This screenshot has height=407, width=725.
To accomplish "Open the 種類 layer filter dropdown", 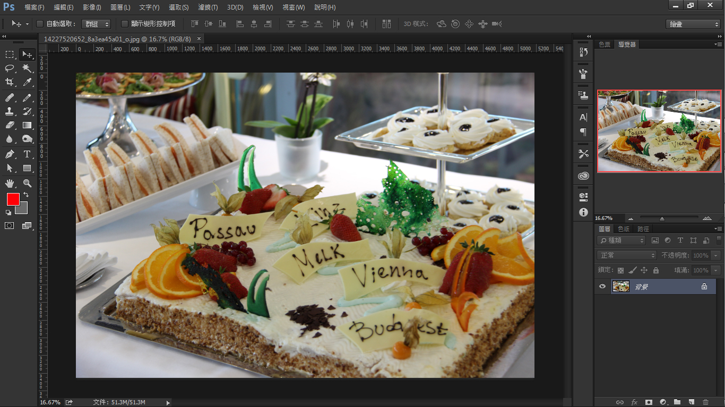I will tap(621, 241).
